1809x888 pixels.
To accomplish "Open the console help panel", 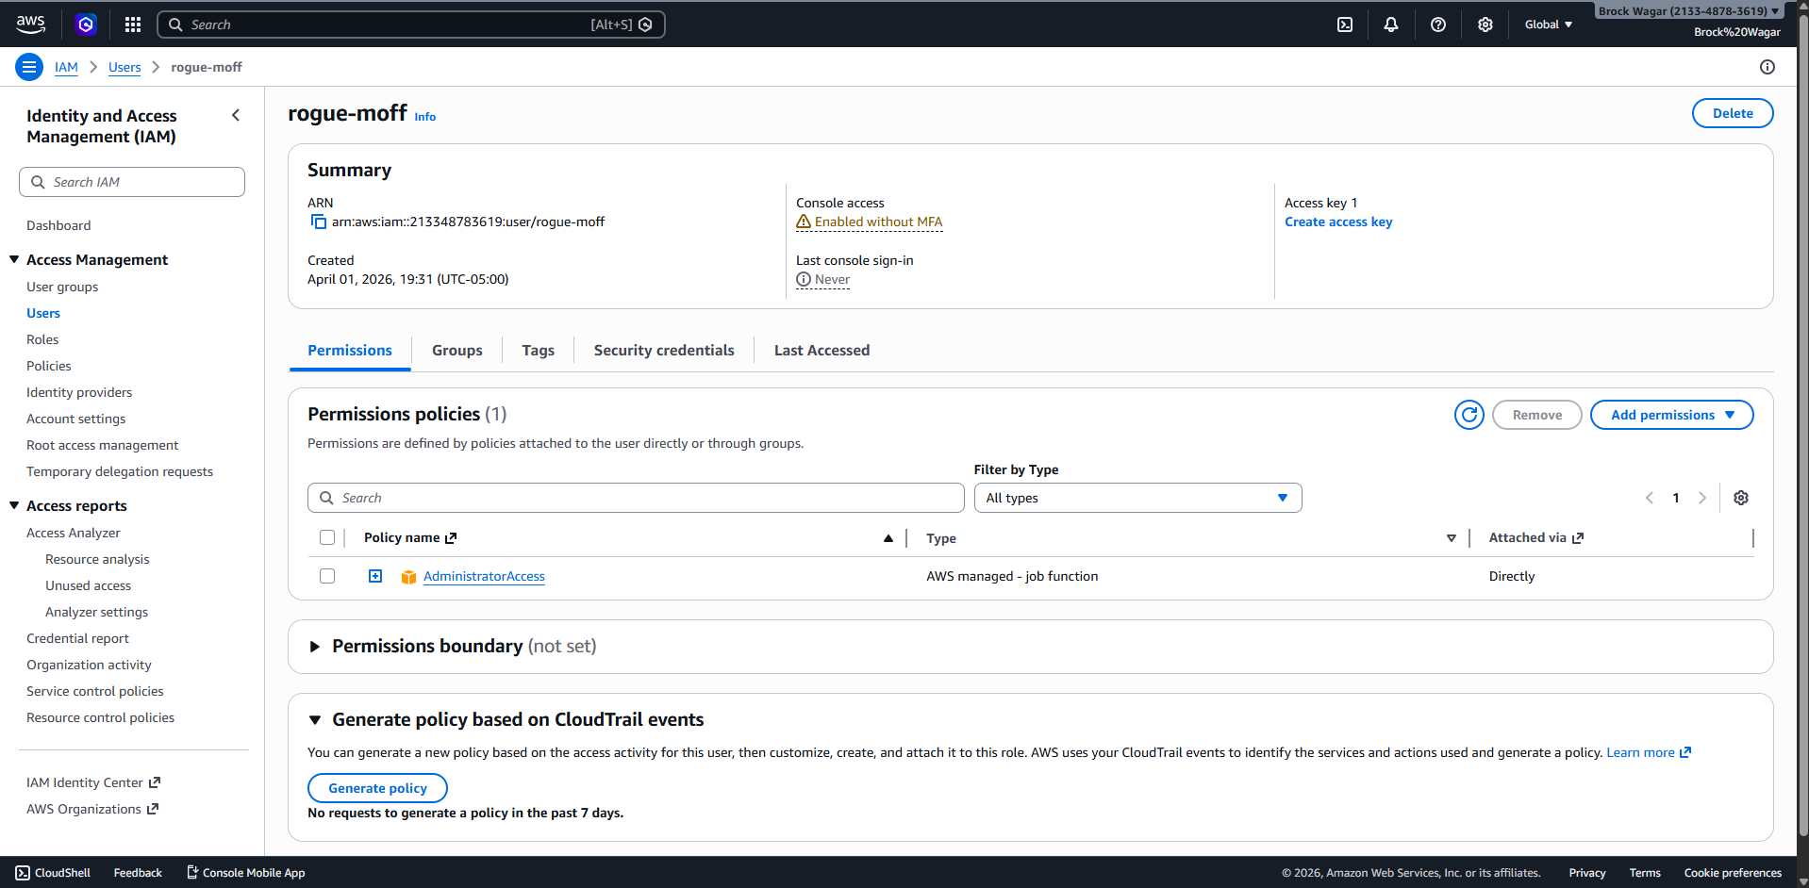I will click(1437, 25).
